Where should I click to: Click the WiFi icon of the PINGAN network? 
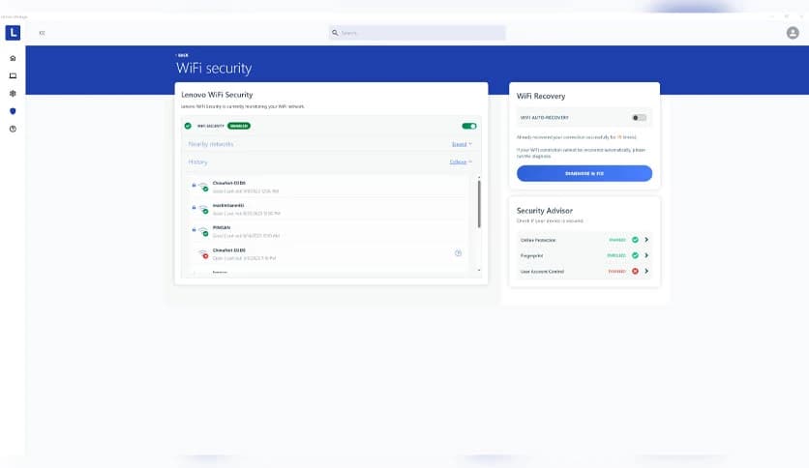tap(204, 231)
